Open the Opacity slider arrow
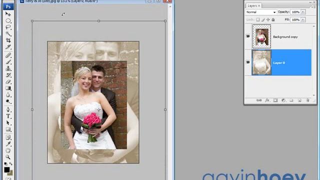This screenshot has height=180, width=320. [x=303, y=12]
